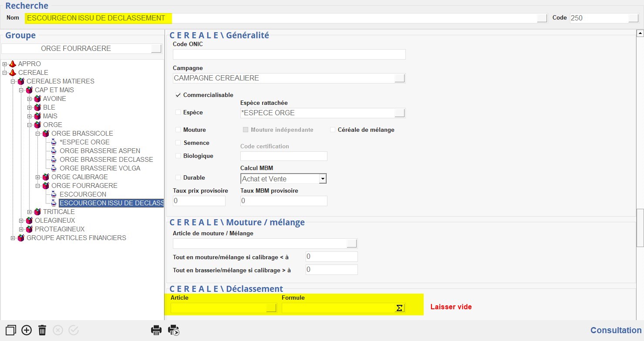Enable the Biologique checkbox
Screen dimensions: 644x341
[178, 156]
